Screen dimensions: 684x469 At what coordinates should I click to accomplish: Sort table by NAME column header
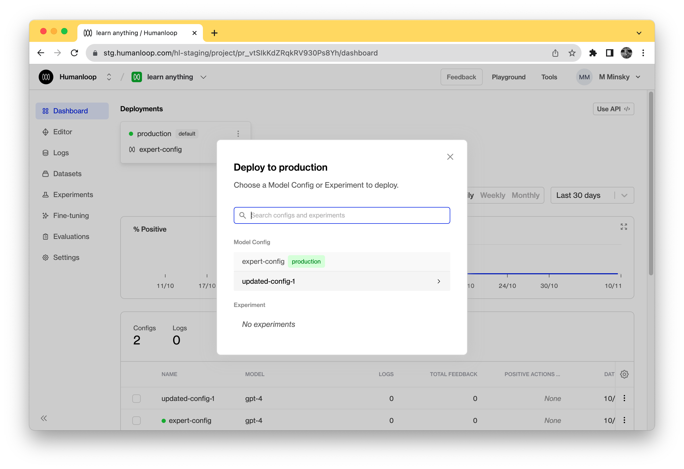click(169, 374)
